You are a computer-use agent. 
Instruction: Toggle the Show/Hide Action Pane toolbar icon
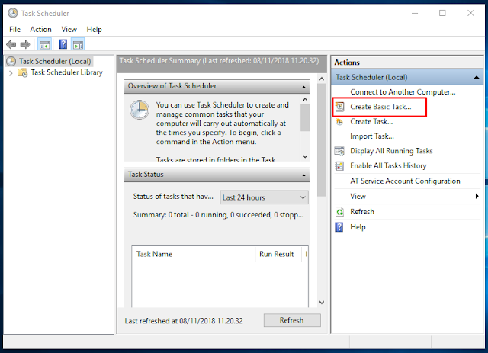coord(78,44)
